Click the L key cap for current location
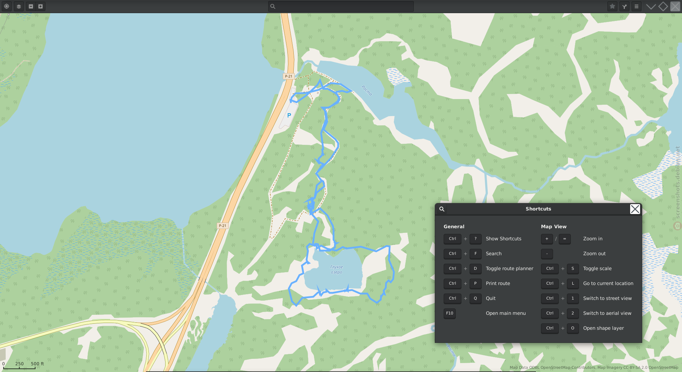Viewport: 682px width, 372px height. (x=573, y=284)
